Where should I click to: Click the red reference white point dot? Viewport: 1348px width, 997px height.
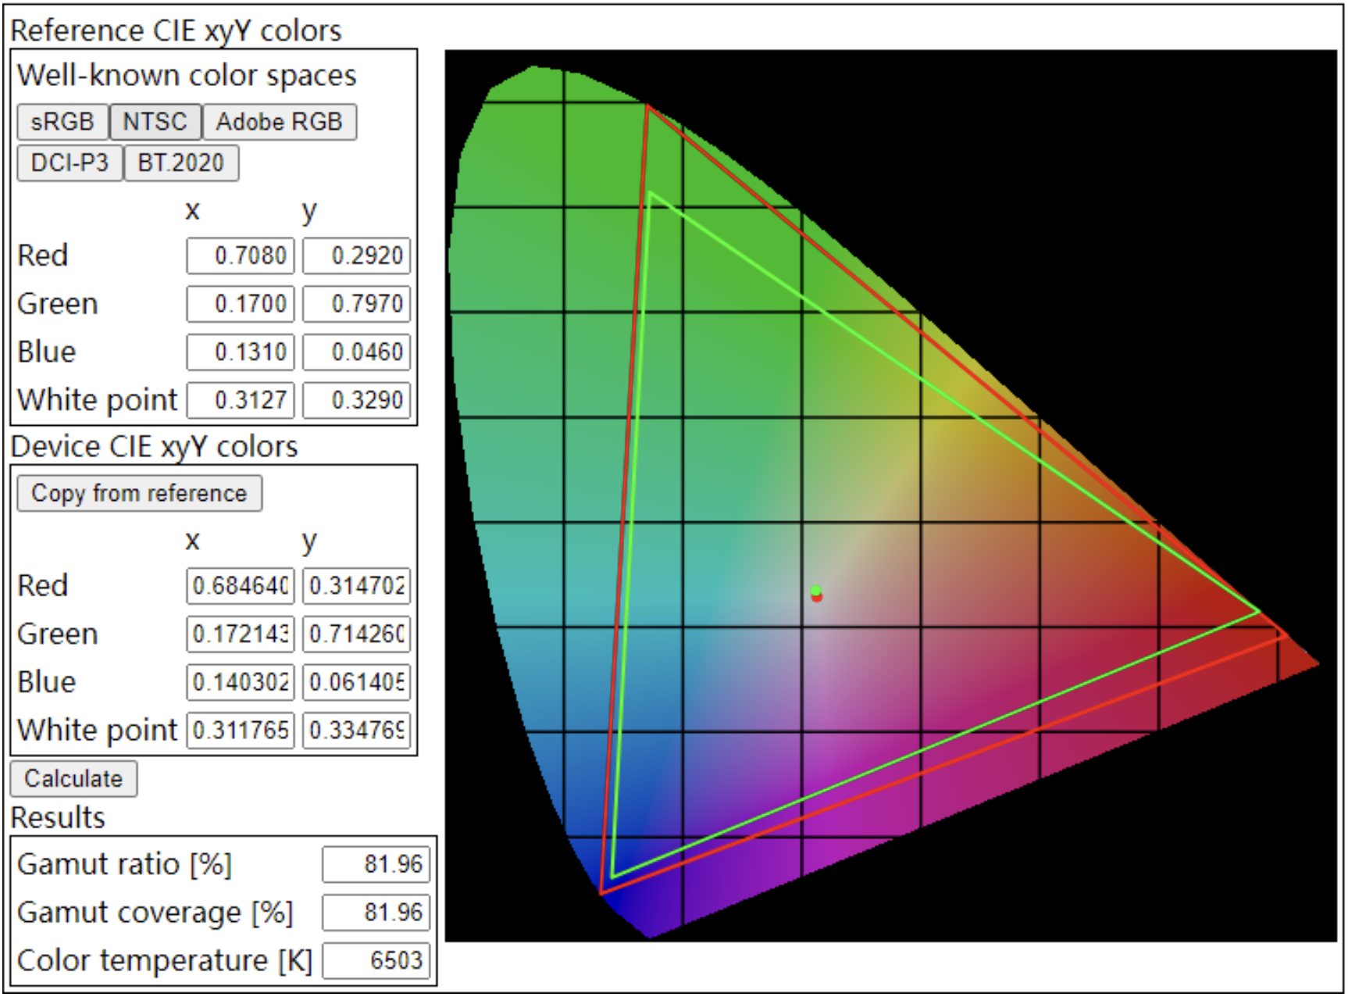817,599
